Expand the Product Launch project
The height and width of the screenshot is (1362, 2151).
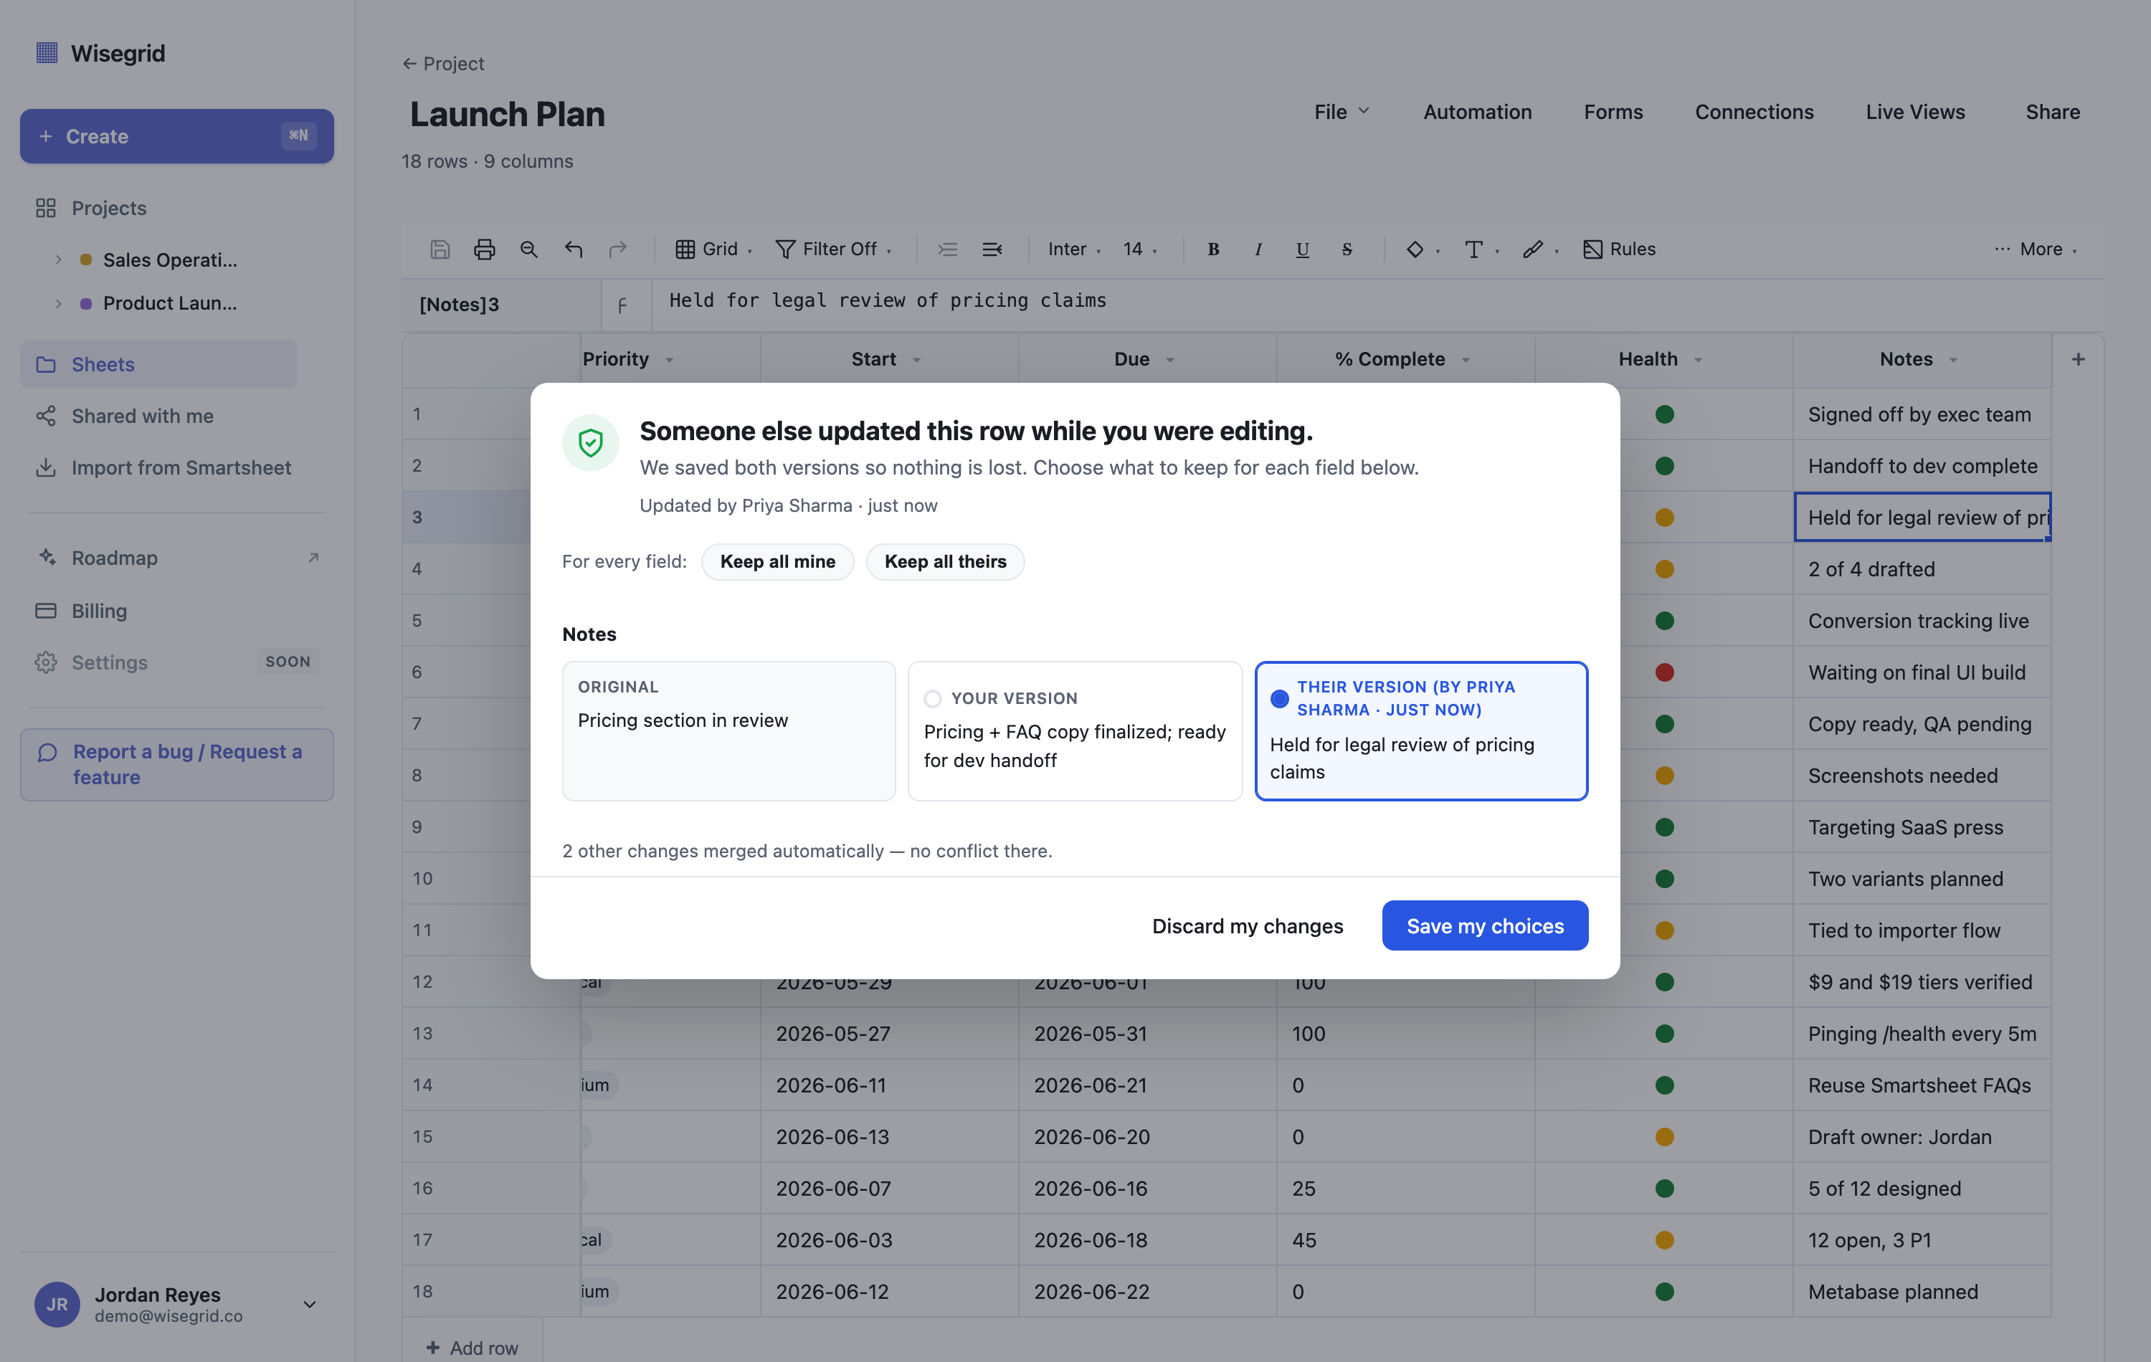pos(58,304)
